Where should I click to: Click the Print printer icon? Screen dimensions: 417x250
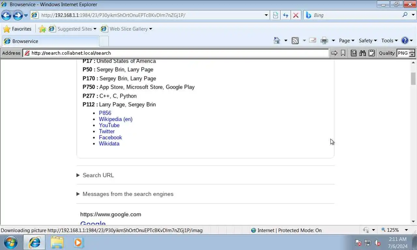pos(324,41)
